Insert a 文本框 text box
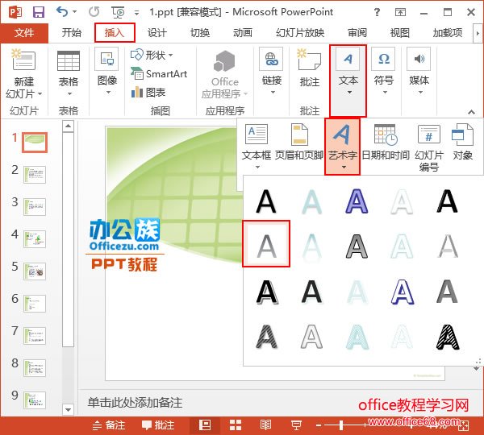The width and height of the screenshot is (484, 435). (x=257, y=146)
